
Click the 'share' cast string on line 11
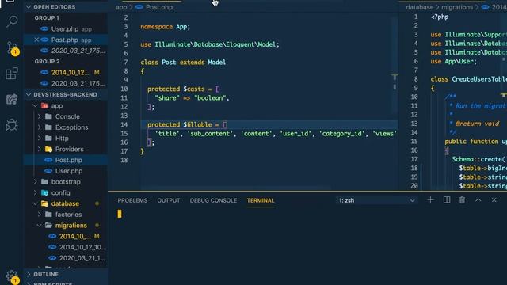click(167, 98)
